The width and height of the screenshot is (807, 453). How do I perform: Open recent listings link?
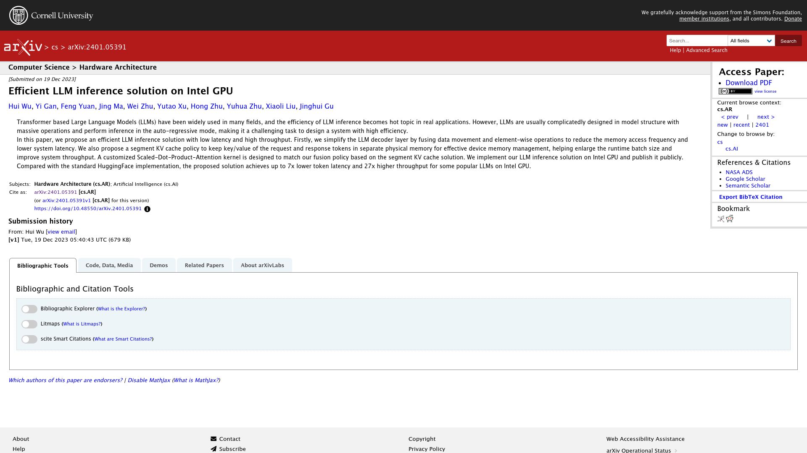[741, 125]
